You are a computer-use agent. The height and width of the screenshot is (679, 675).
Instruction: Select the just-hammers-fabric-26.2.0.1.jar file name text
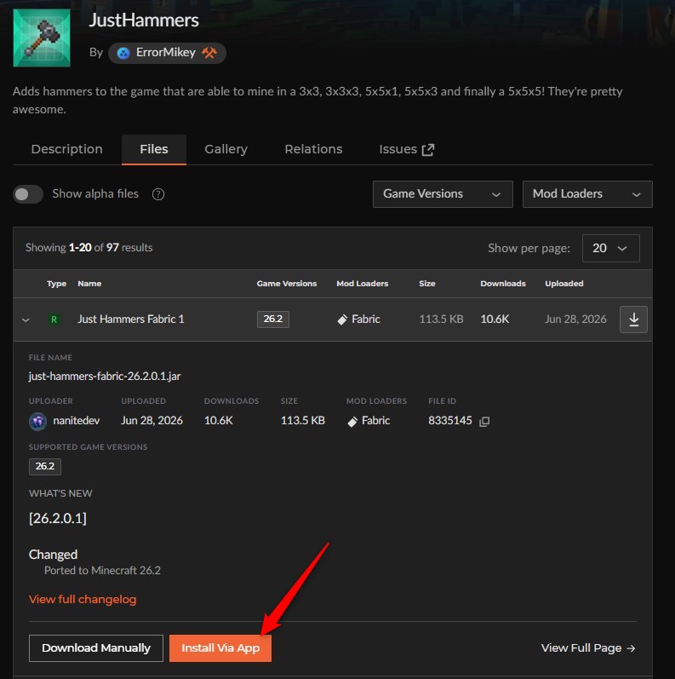click(105, 376)
